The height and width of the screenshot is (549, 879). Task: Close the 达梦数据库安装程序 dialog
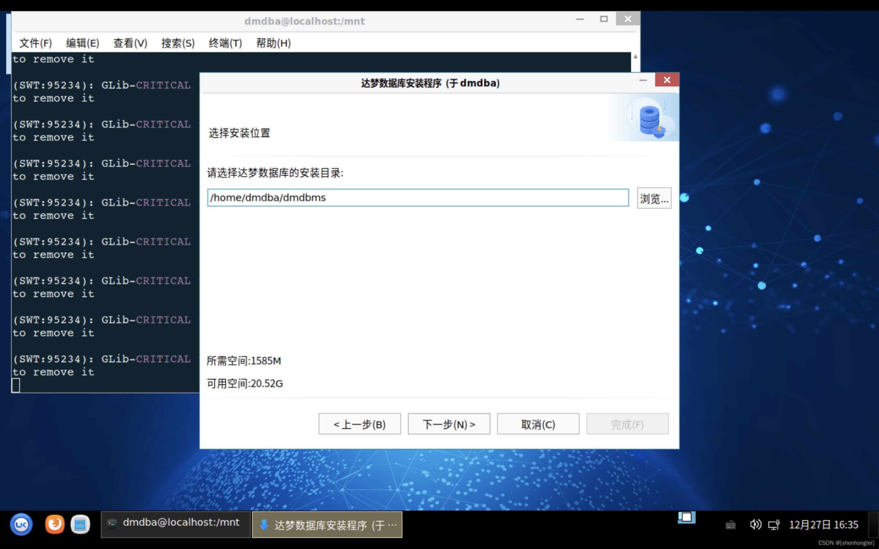(667, 80)
